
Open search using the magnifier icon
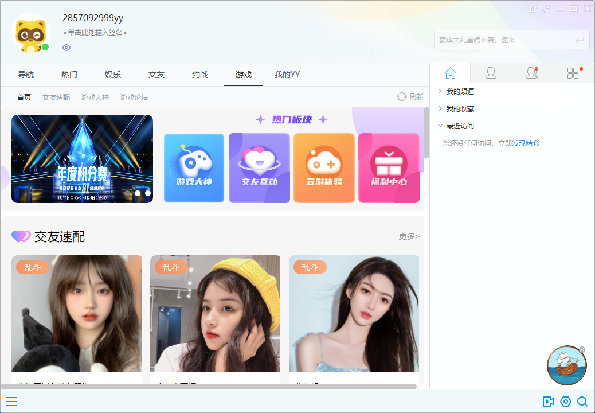point(583,402)
